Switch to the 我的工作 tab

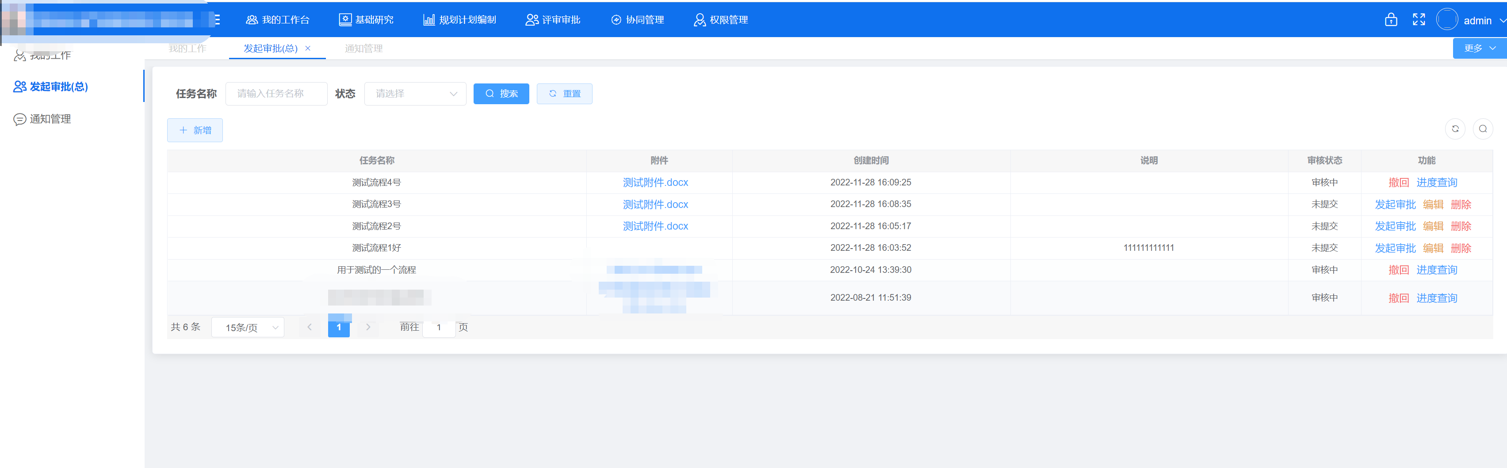click(188, 49)
